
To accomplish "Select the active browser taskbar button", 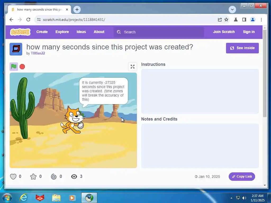I will 89,198.
